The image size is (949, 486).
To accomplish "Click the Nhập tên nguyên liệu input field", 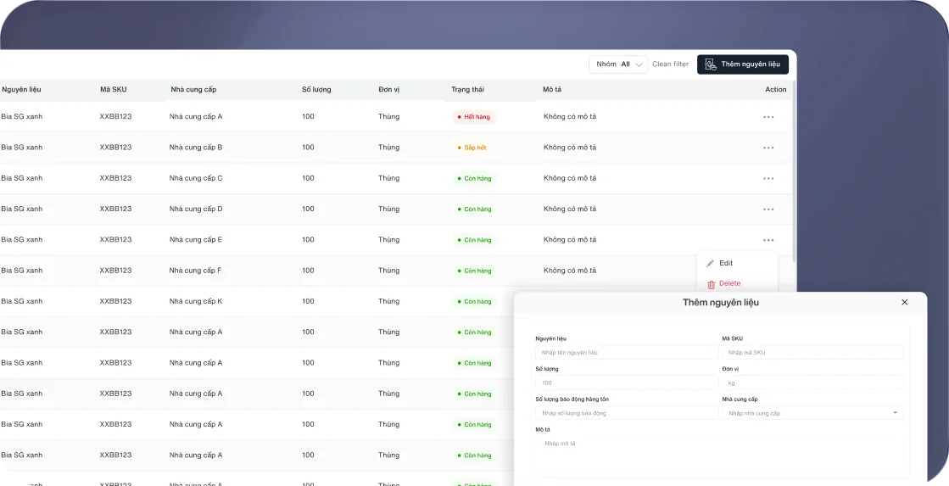I will click(626, 352).
